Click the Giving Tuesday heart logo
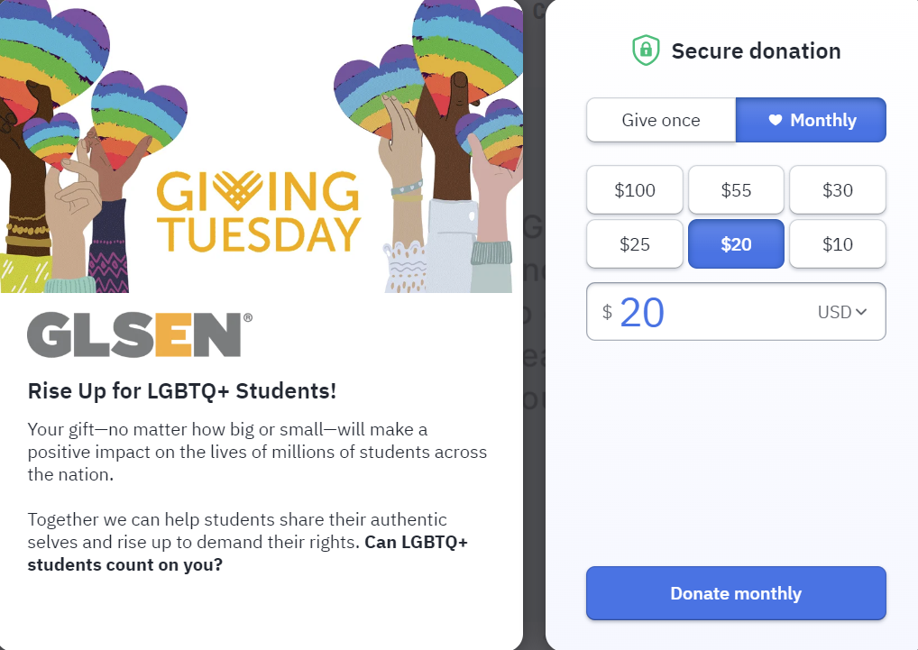Screen dimensions: 918x650 pos(237,191)
